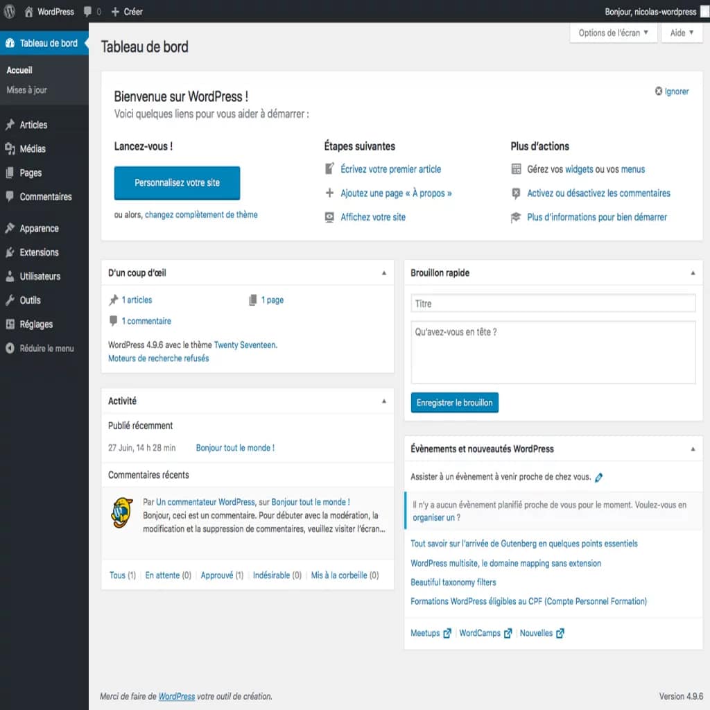Collapse the Brouillon rapide panel
This screenshot has height=710, width=710.
pyautogui.click(x=693, y=272)
